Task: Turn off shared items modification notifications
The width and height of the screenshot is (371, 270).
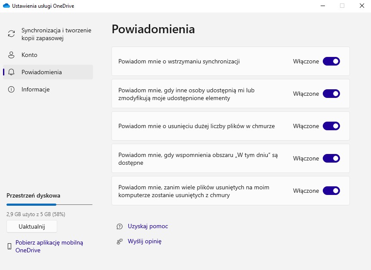Action: click(331, 94)
